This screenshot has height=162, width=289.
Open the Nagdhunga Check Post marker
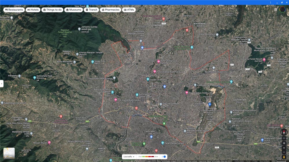2,103
